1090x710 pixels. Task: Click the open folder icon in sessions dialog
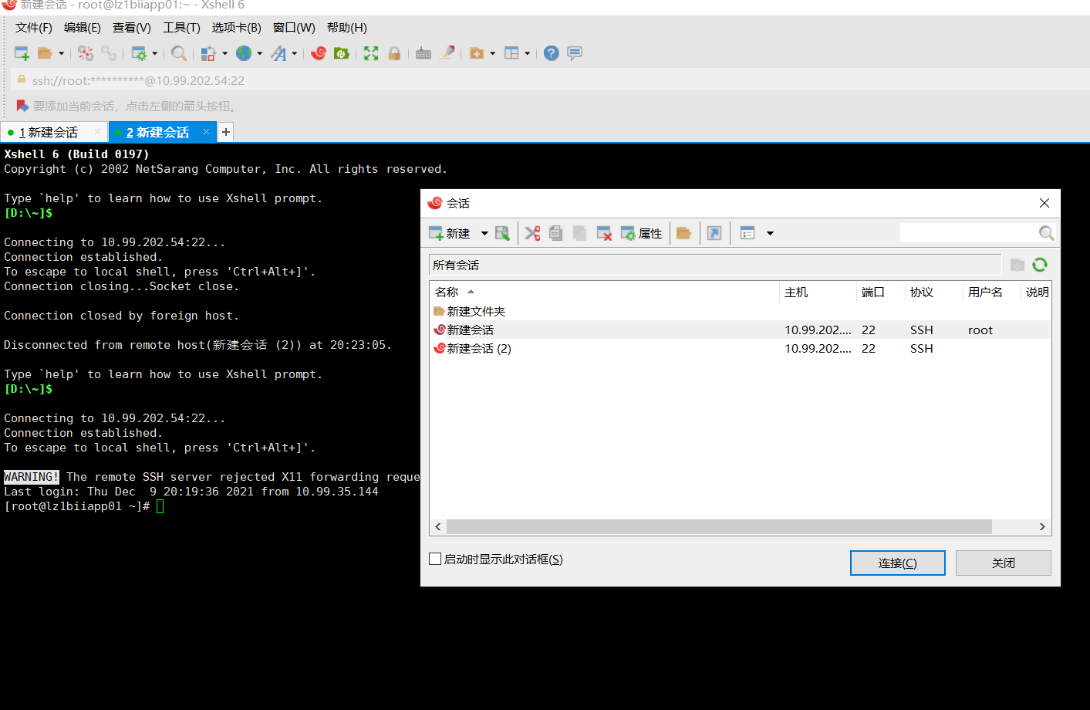(x=683, y=233)
